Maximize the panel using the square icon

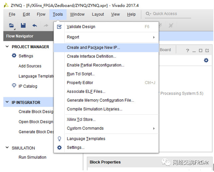200,50
